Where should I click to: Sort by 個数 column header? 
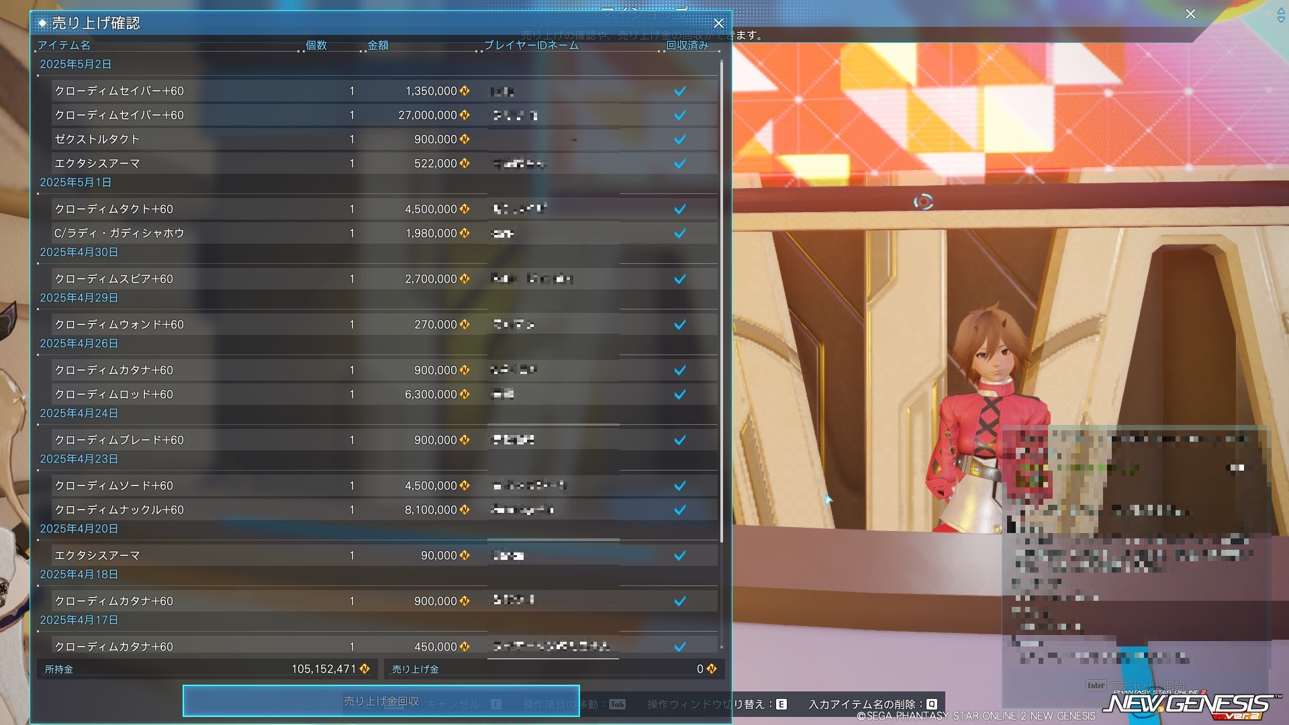316,45
